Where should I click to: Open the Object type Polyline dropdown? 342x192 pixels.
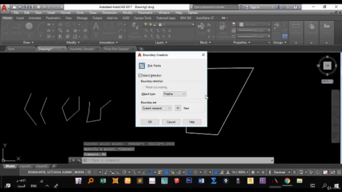click(x=175, y=94)
